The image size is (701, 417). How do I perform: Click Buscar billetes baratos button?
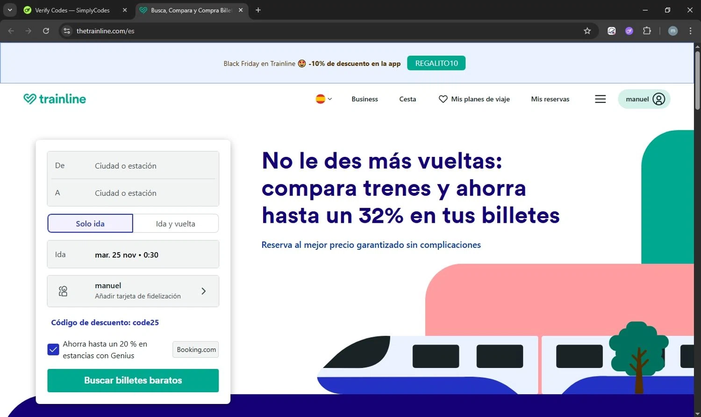point(133,381)
